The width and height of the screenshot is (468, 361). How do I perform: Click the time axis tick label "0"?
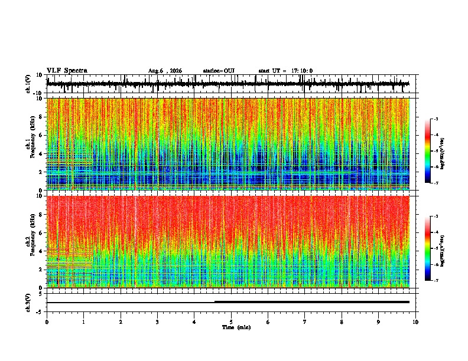pyautogui.click(x=47, y=322)
